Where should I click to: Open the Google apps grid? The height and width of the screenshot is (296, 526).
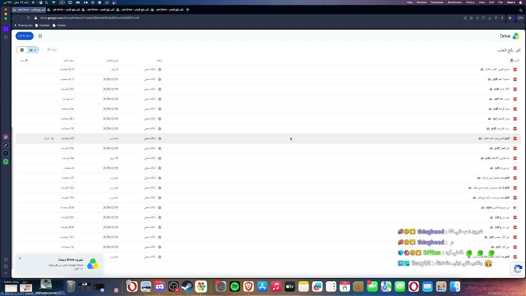tap(40, 36)
